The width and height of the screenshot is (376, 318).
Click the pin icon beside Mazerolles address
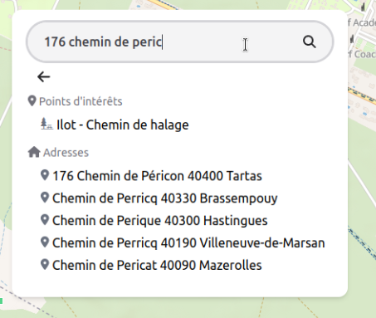45,265
